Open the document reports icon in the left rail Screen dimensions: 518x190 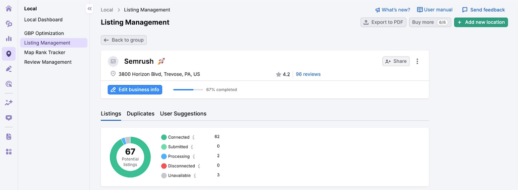(x=9, y=137)
